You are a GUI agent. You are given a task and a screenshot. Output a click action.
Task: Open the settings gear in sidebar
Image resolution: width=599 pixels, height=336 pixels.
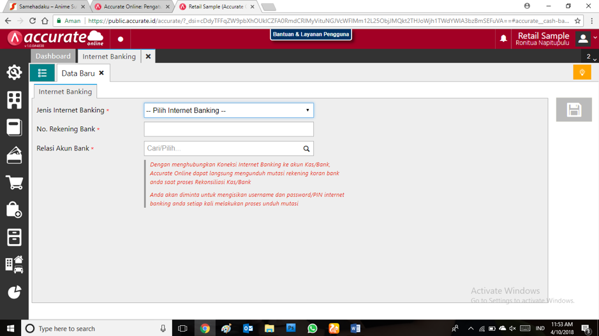14,72
